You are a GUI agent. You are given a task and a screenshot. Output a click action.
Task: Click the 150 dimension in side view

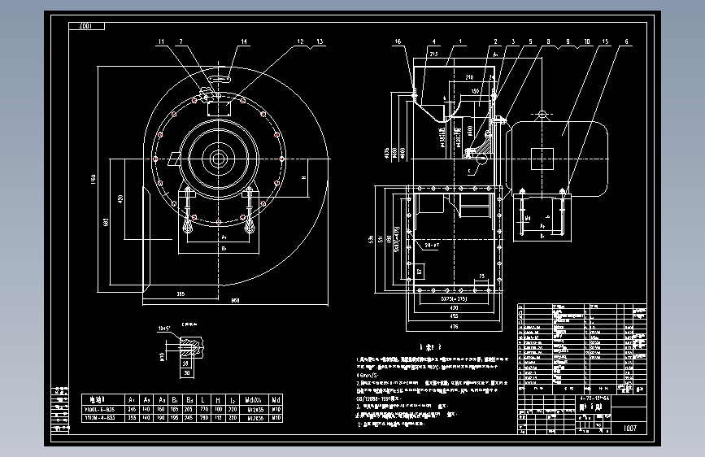(x=475, y=91)
